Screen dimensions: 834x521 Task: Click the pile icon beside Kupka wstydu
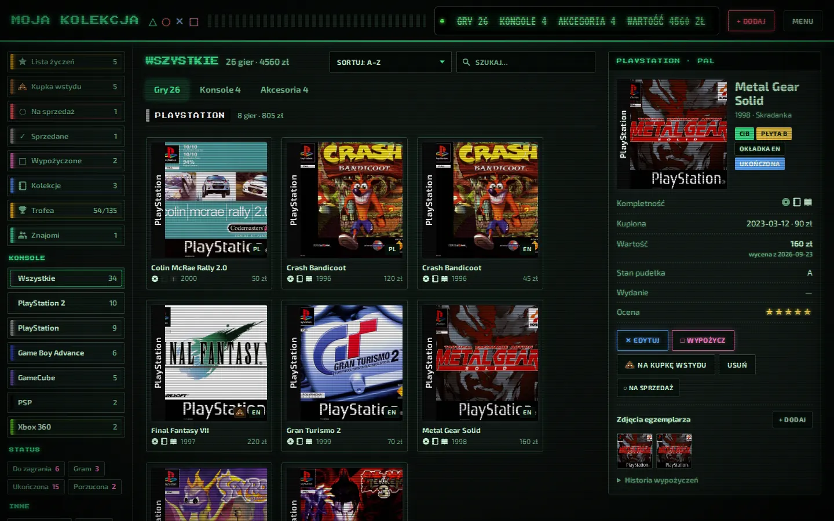click(x=23, y=87)
